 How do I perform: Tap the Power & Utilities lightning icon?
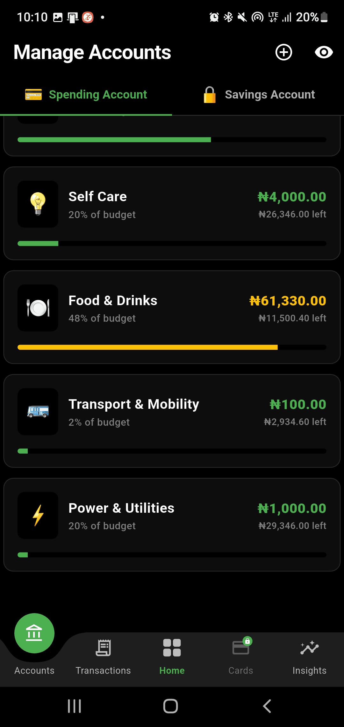click(38, 515)
